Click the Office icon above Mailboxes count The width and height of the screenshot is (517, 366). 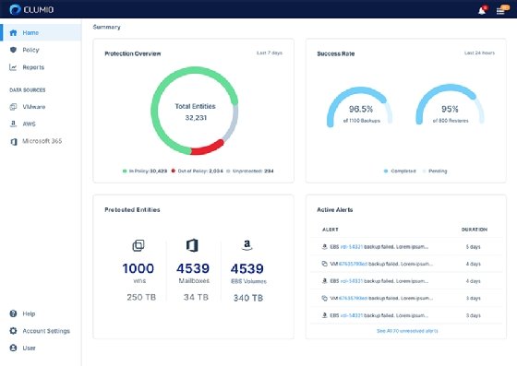[x=192, y=245]
